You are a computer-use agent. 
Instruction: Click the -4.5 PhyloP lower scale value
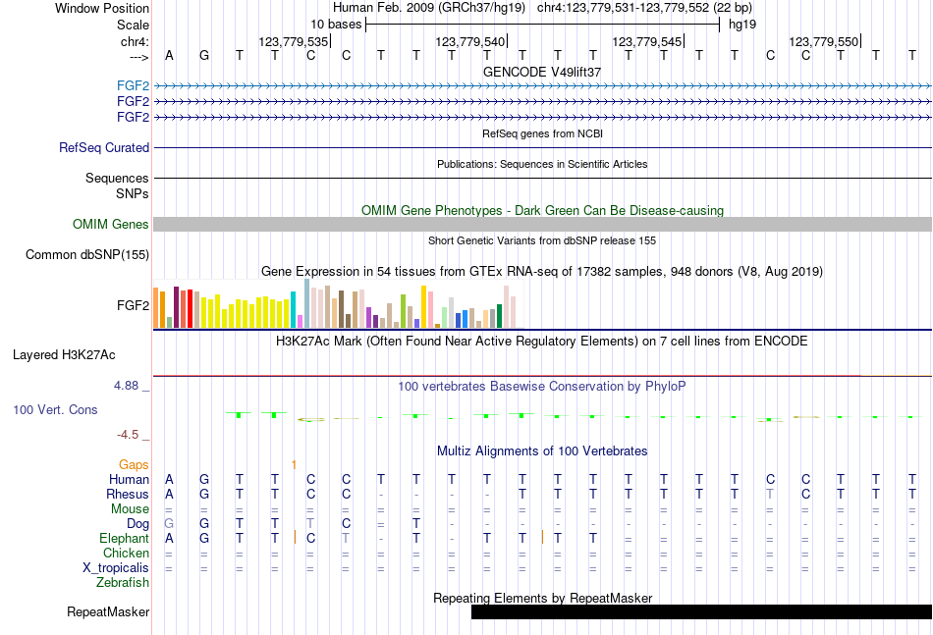pyautogui.click(x=128, y=435)
